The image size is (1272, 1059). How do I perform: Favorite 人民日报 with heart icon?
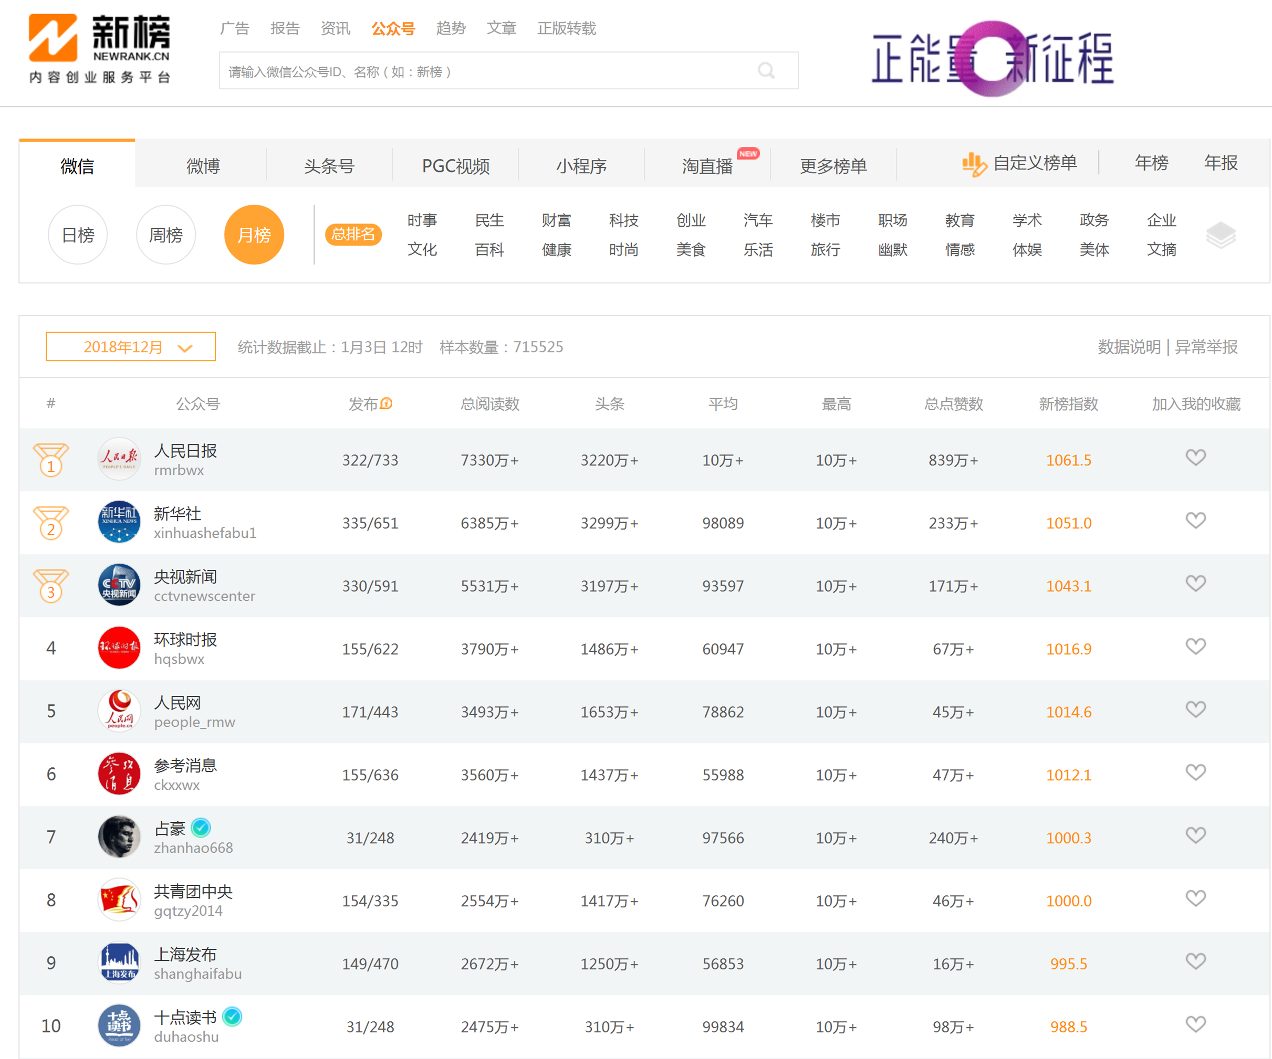1195,458
